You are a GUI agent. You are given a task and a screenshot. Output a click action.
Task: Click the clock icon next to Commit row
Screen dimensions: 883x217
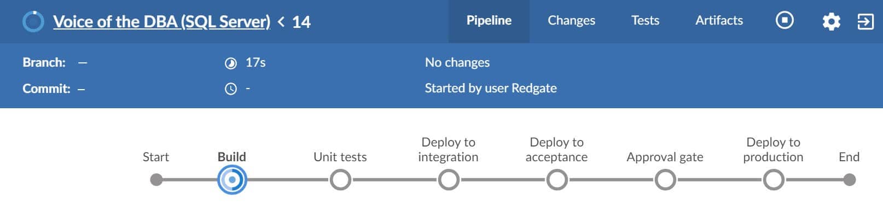tap(231, 89)
